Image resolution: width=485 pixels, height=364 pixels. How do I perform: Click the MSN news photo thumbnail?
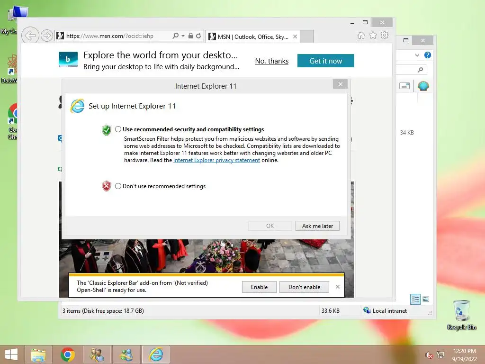(x=207, y=255)
